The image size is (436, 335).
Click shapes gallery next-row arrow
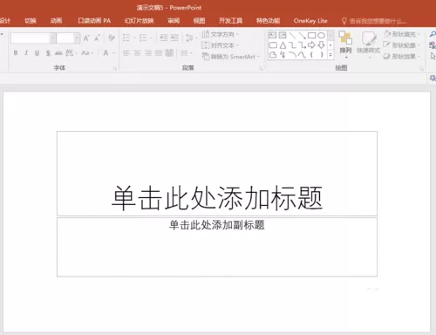click(x=330, y=45)
